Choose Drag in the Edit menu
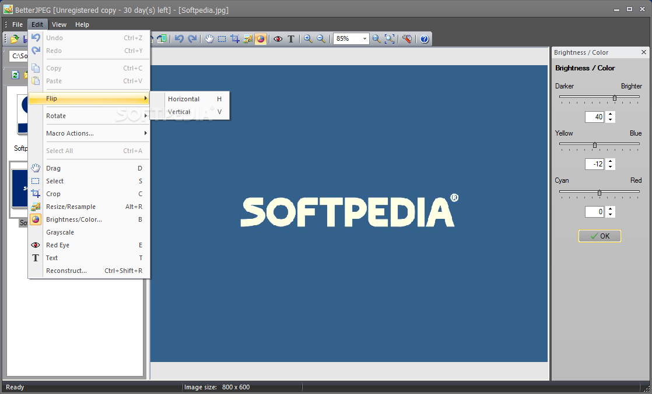Screen dimensions: 652x394 89,168
